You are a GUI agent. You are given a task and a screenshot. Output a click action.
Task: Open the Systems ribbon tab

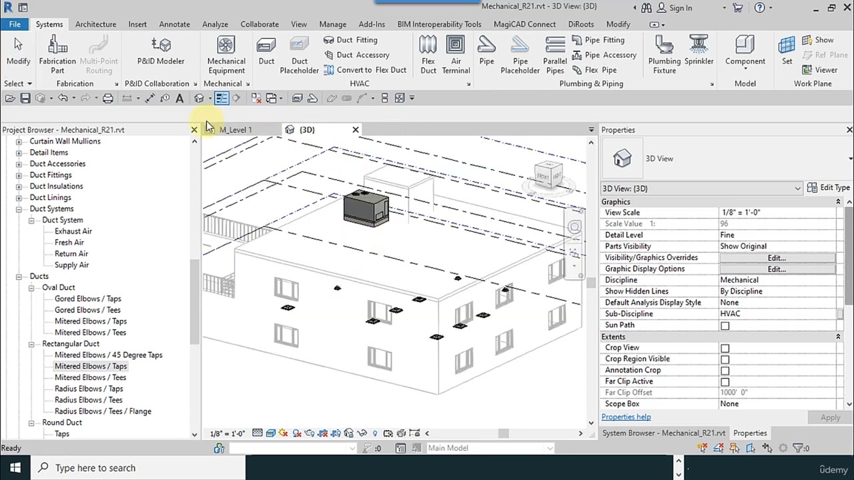click(49, 24)
